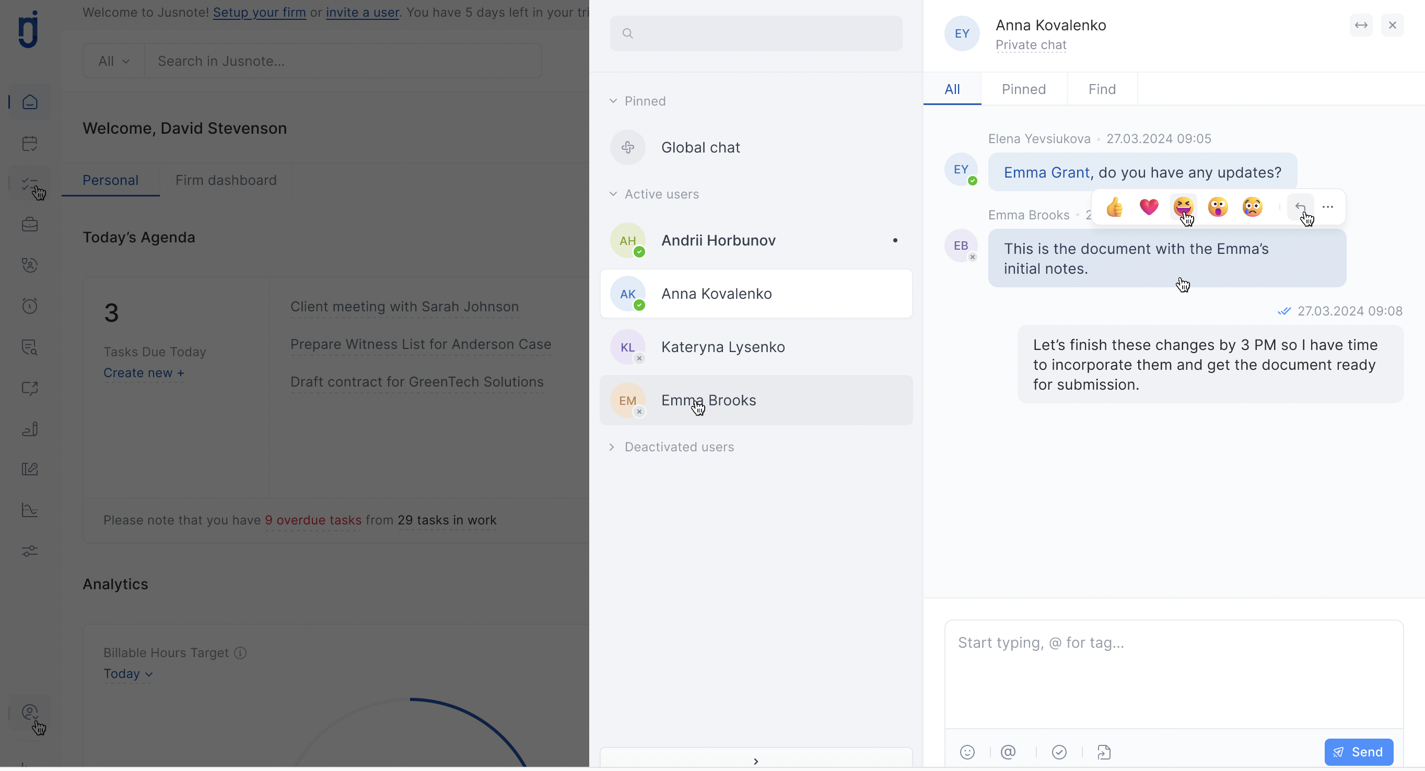The image size is (1425, 771).
Task: Click the Emma Grant mention link
Action: point(1046,172)
